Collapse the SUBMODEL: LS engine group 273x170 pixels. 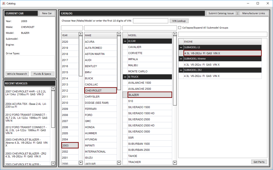tap(181, 47)
